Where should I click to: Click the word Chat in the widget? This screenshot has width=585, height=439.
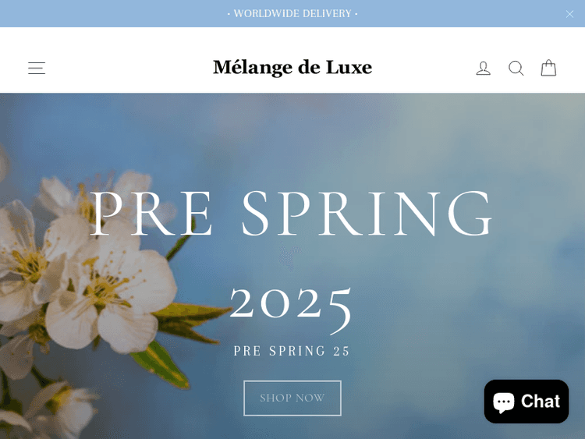click(541, 402)
